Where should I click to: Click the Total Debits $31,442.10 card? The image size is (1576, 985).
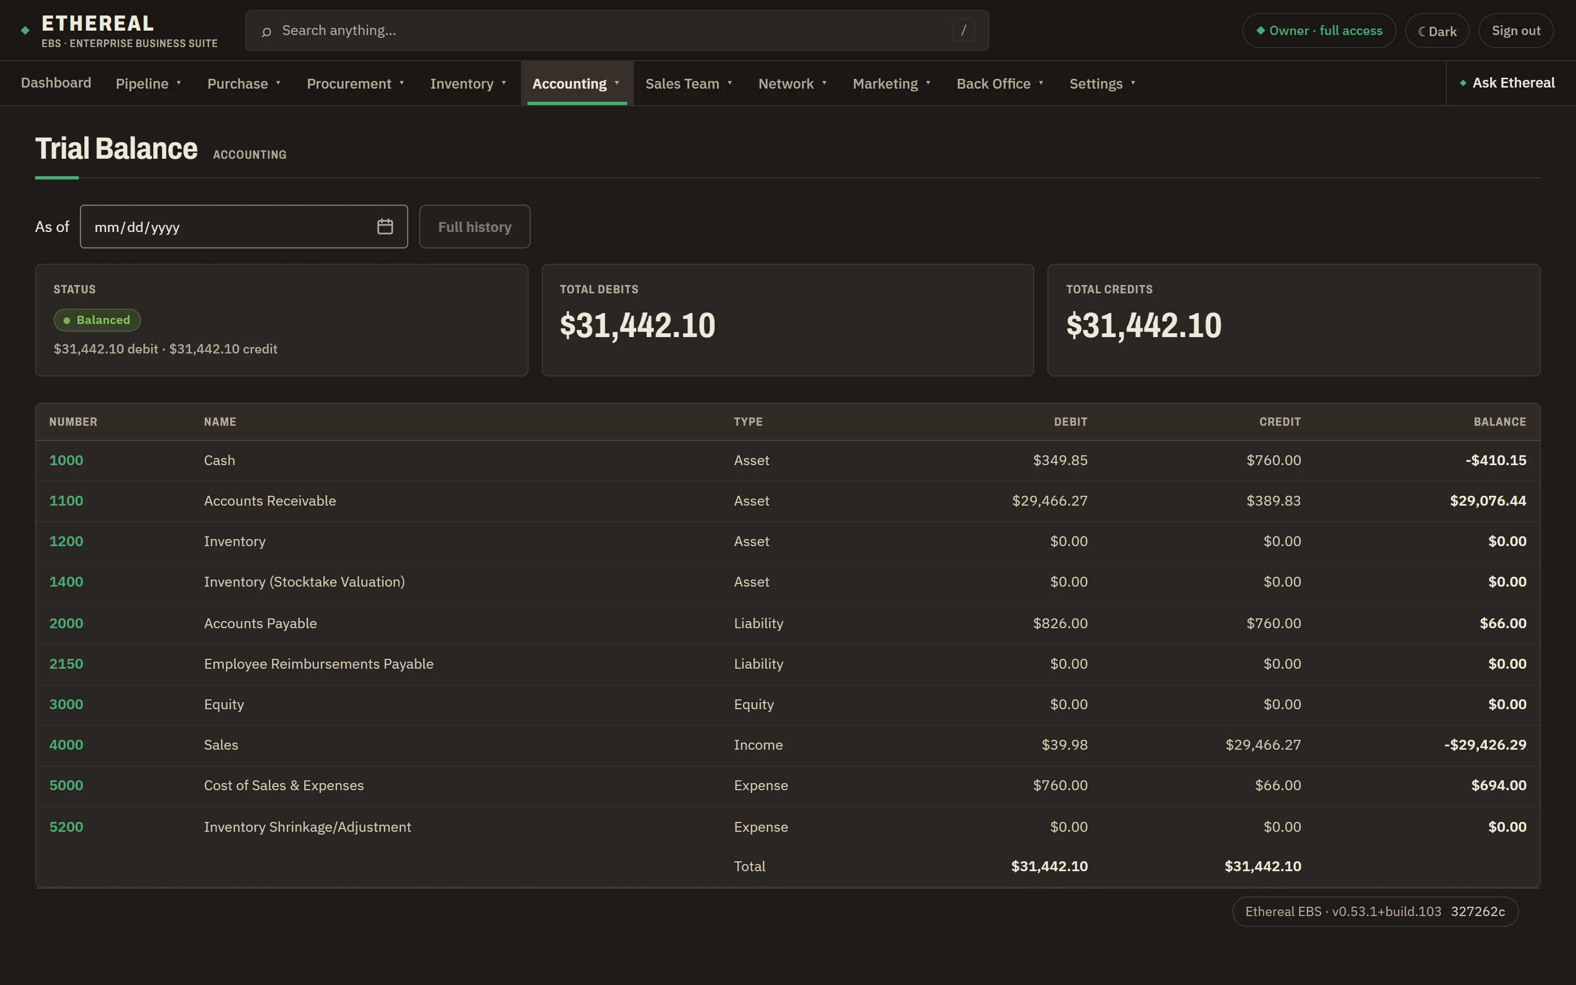point(787,320)
